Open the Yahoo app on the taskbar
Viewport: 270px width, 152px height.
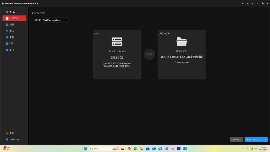coord(172,149)
